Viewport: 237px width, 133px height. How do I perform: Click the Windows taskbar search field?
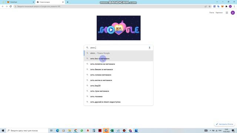pyautogui.click(x=27, y=130)
